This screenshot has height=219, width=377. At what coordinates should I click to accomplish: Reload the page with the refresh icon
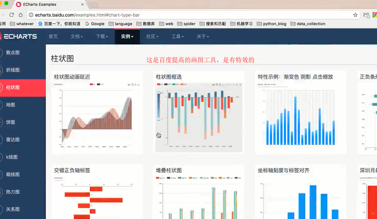pyautogui.click(x=11, y=15)
